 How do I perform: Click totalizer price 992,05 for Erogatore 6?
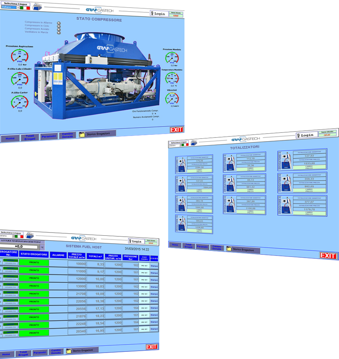tap(309, 186)
